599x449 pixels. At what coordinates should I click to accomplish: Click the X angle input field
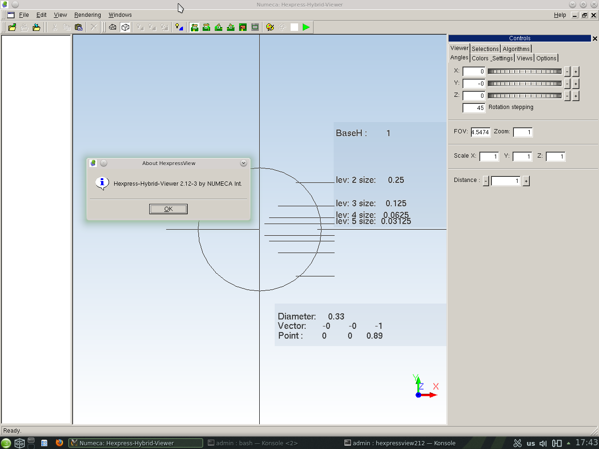(474, 72)
